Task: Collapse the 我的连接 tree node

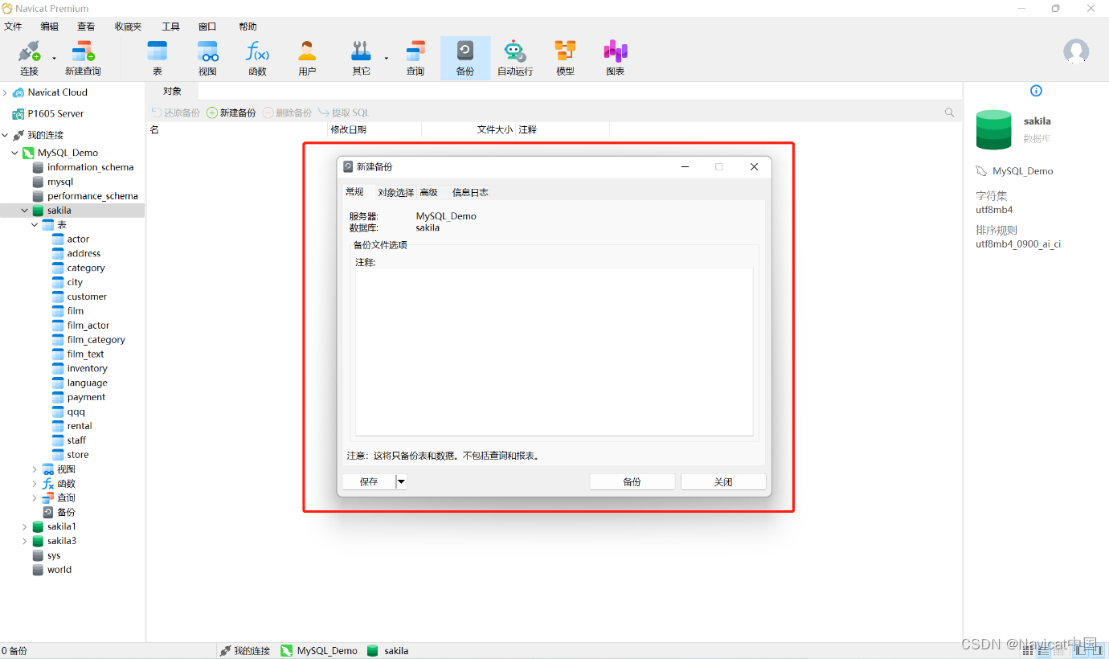Action: coord(5,135)
